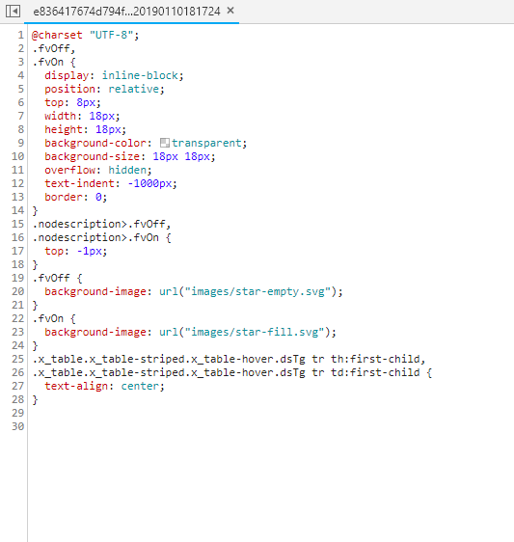This screenshot has width=514, height=542.
Task: Click the background-size property name
Action: 92,156
